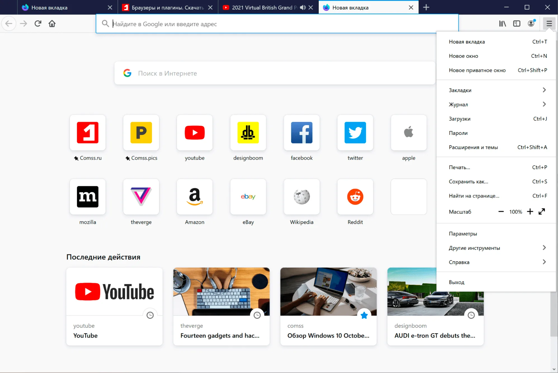Close the Браузеры и плагины tab

tap(211, 8)
